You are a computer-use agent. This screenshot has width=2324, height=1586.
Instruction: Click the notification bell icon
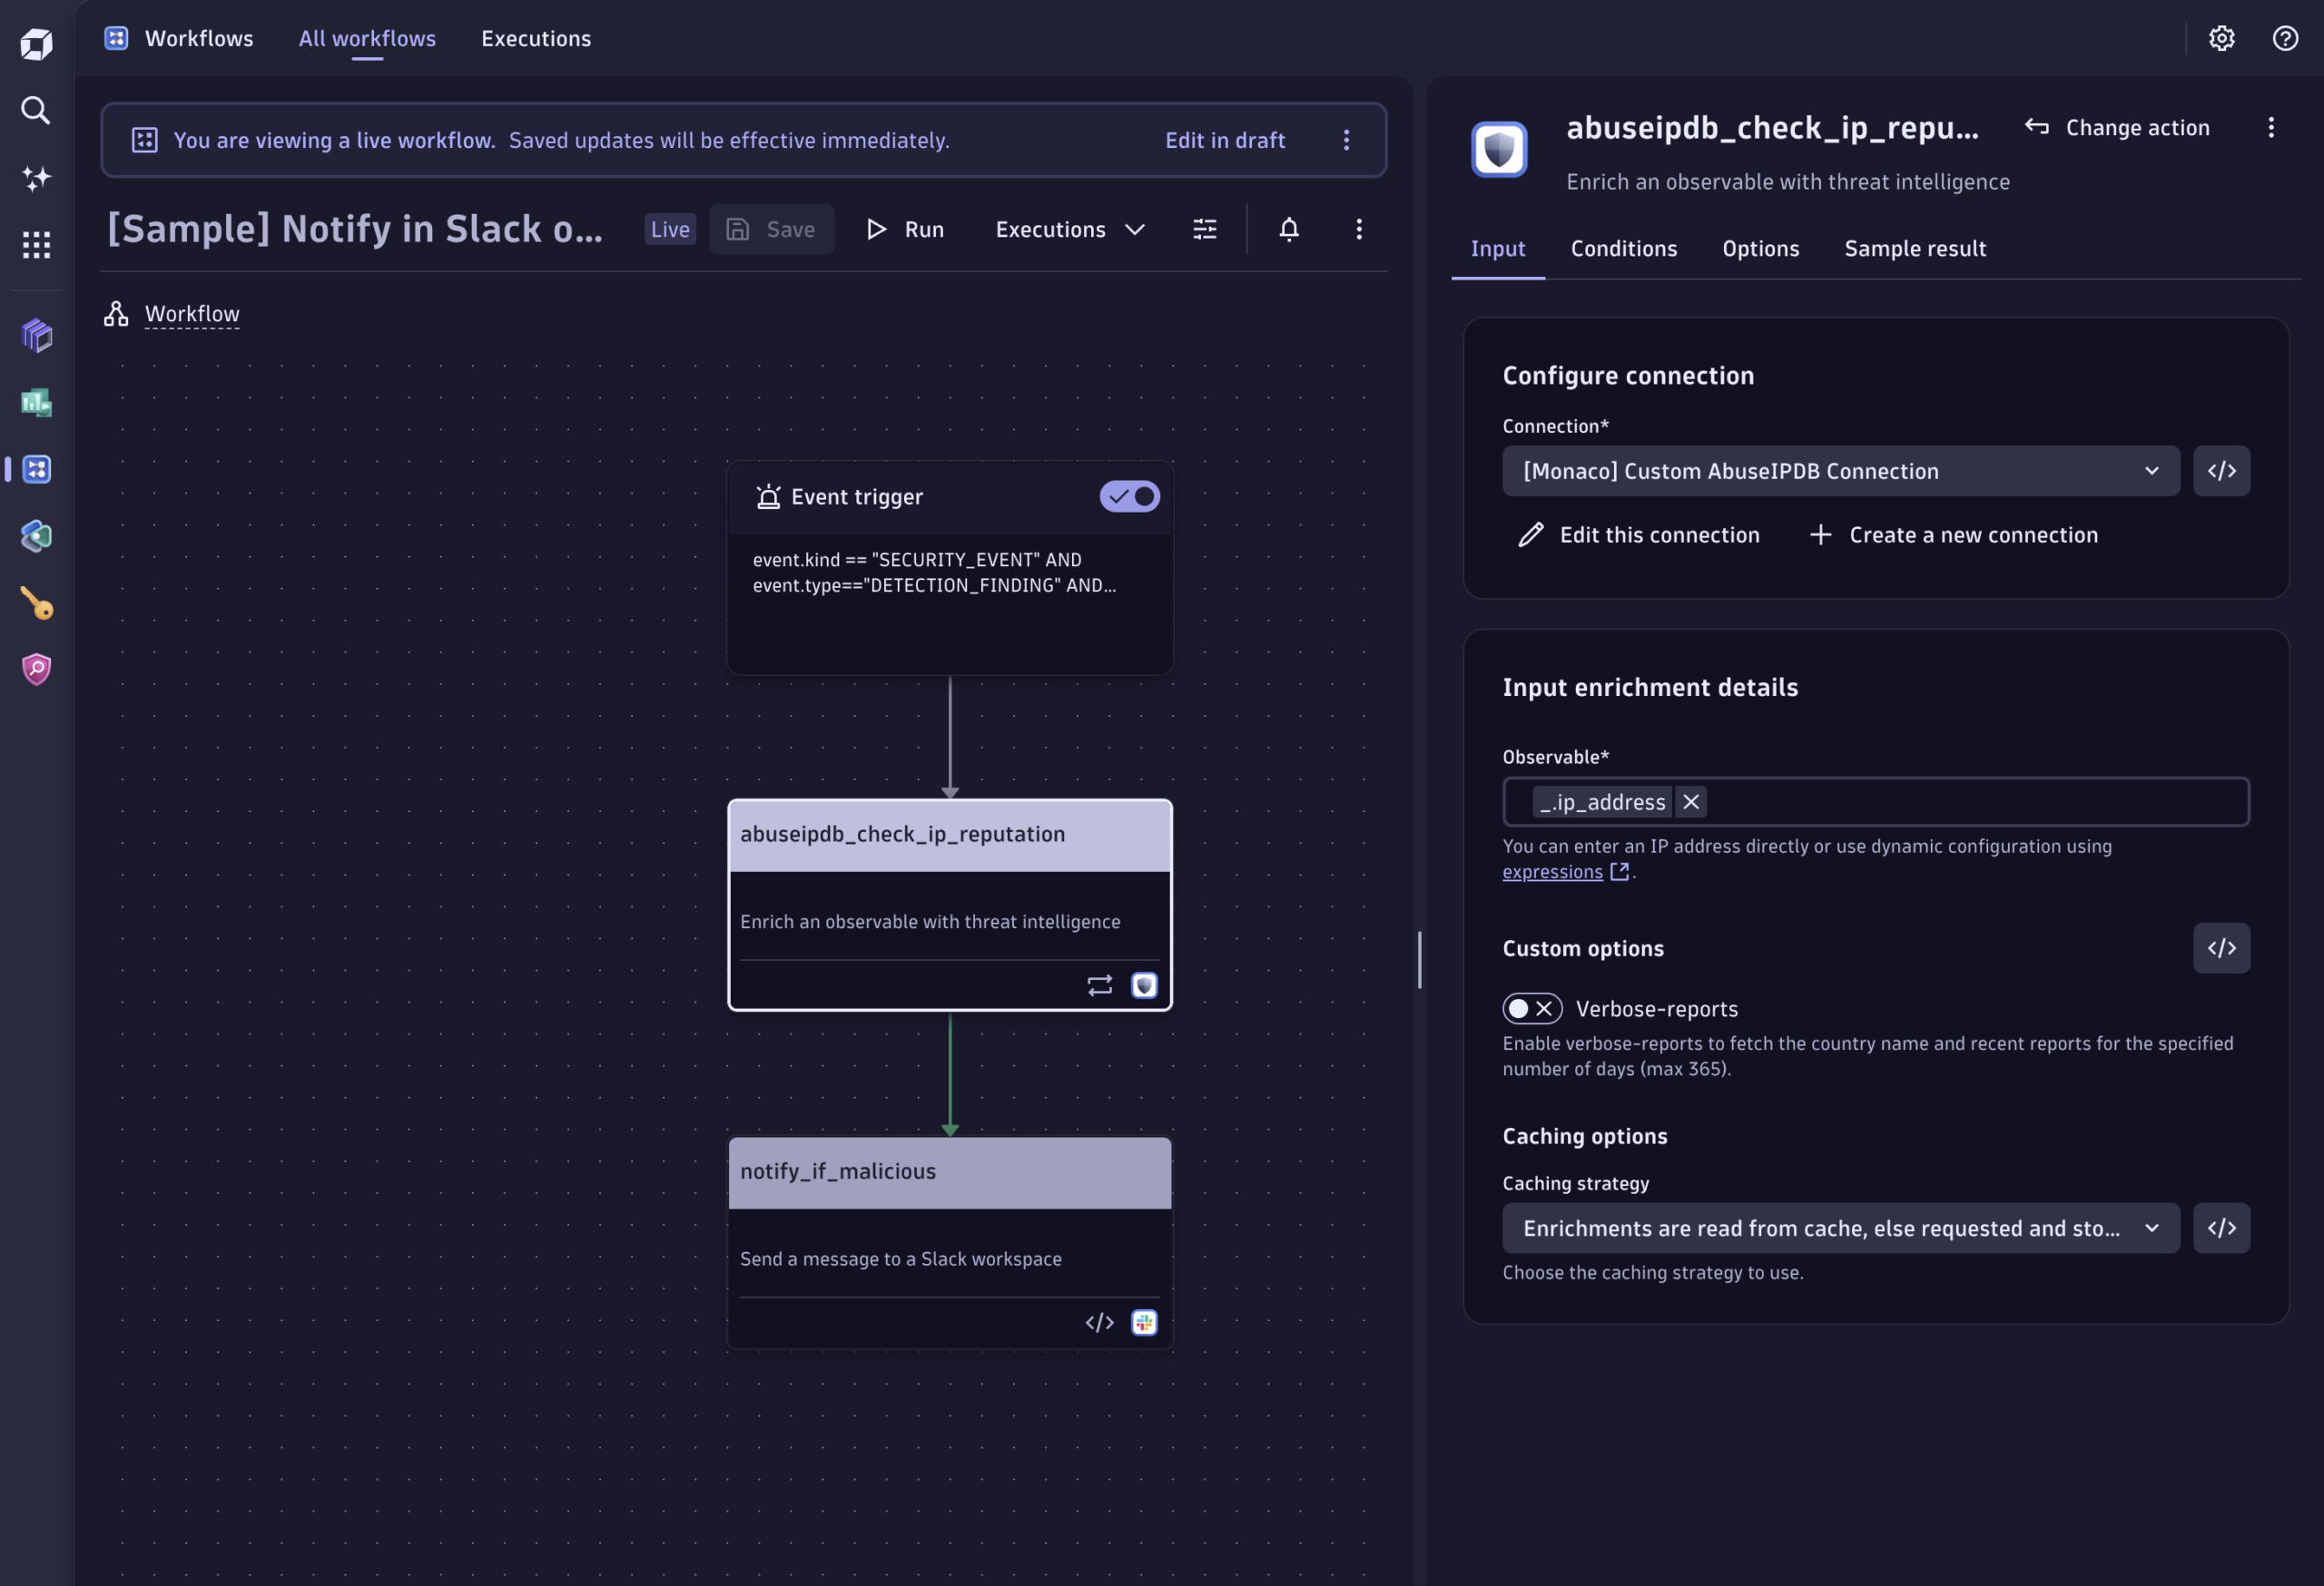(x=1288, y=229)
